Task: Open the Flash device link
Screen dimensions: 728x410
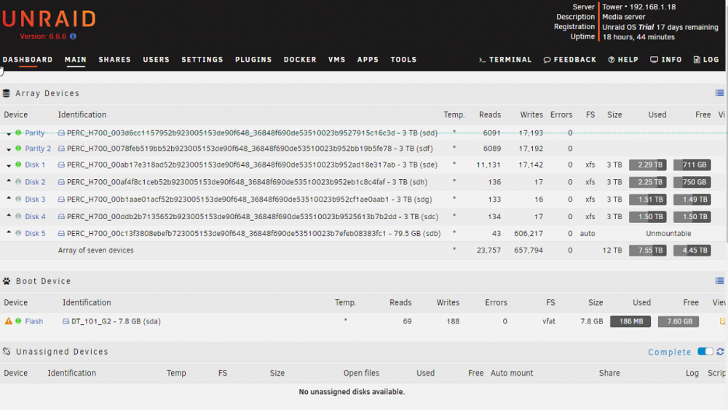Action: (x=34, y=321)
